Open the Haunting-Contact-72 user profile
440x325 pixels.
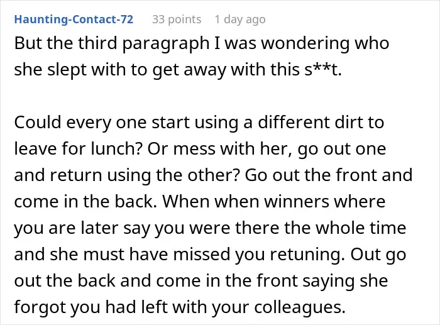[74, 19]
